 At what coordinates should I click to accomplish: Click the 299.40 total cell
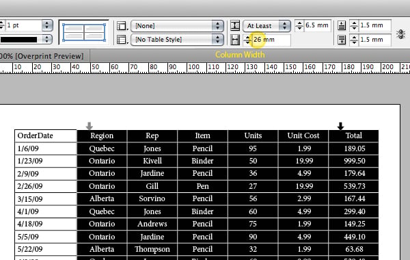point(353,211)
